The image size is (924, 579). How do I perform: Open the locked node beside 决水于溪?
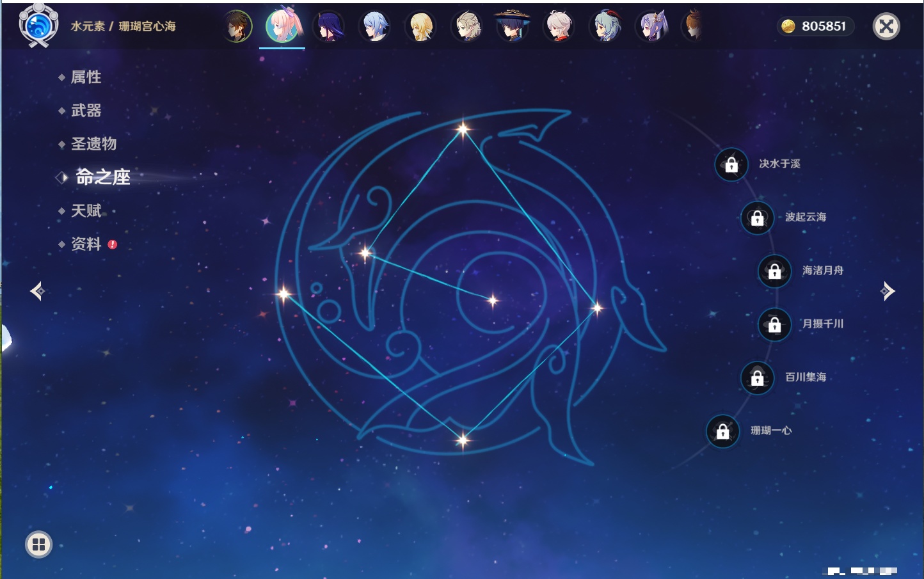[731, 164]
